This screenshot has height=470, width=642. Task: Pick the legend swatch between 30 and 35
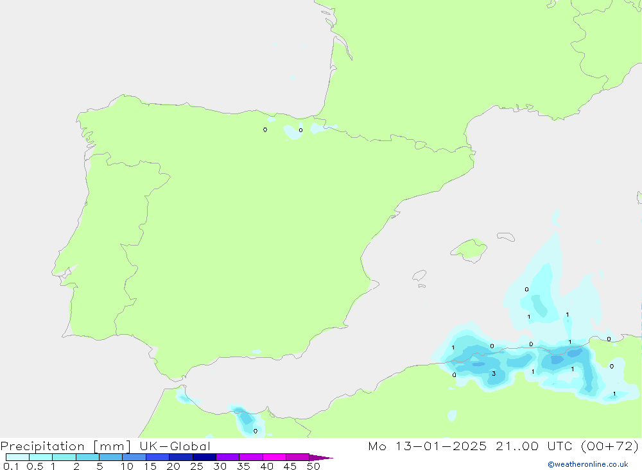[x=228, y=457]
